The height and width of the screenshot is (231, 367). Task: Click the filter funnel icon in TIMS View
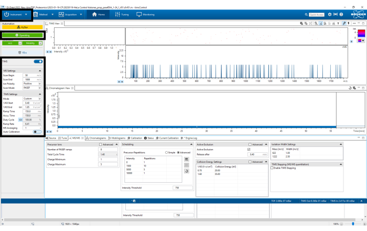pos(338,24)
